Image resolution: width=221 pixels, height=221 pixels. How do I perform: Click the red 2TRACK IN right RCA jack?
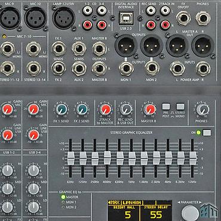click(x=165, y=25)
